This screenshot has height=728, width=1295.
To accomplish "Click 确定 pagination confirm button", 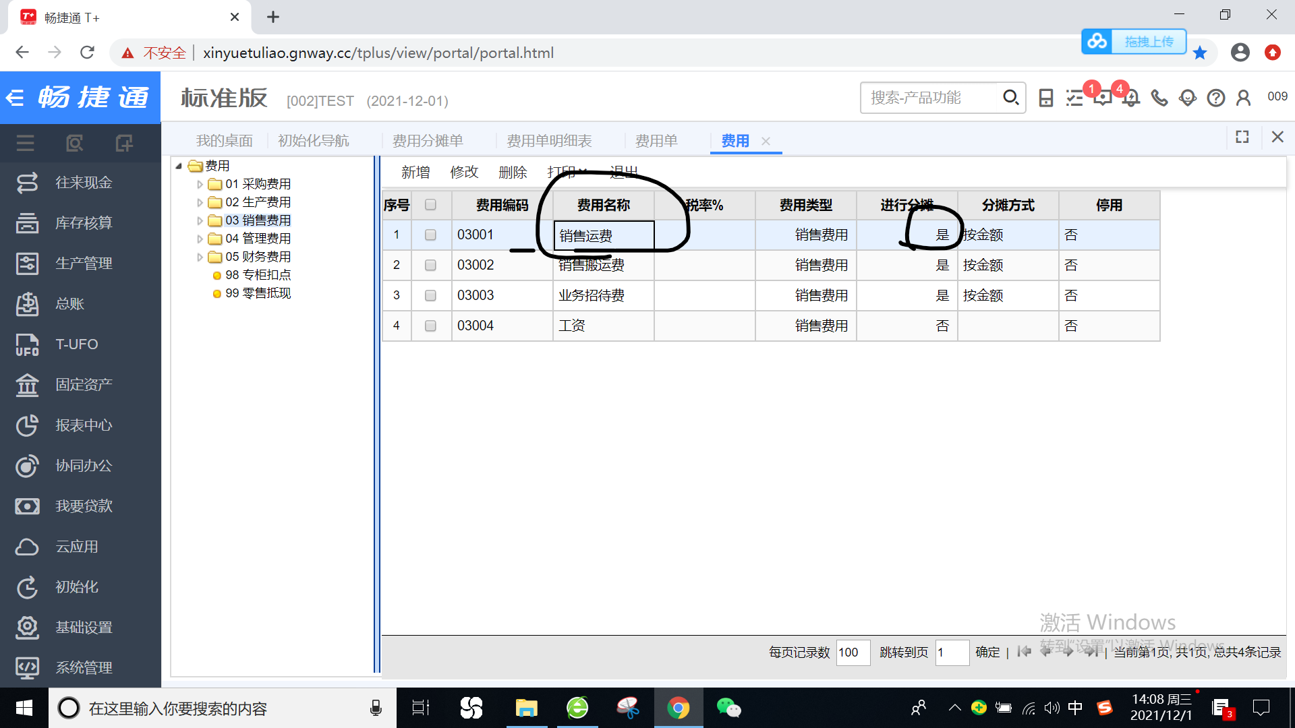I will pyautogui.click(x=987, y=653).
